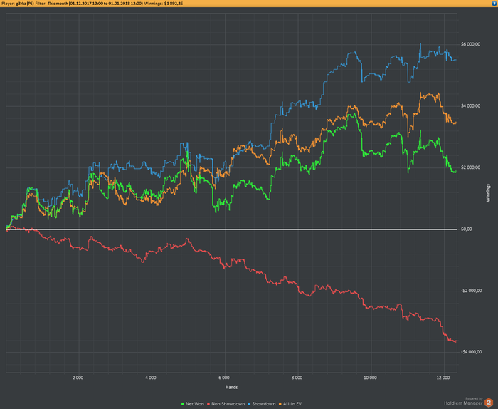Viewport: 498px width, 409px height.
Task: Toggle the All-In EV series legend label
Action: tap(292, 404)
